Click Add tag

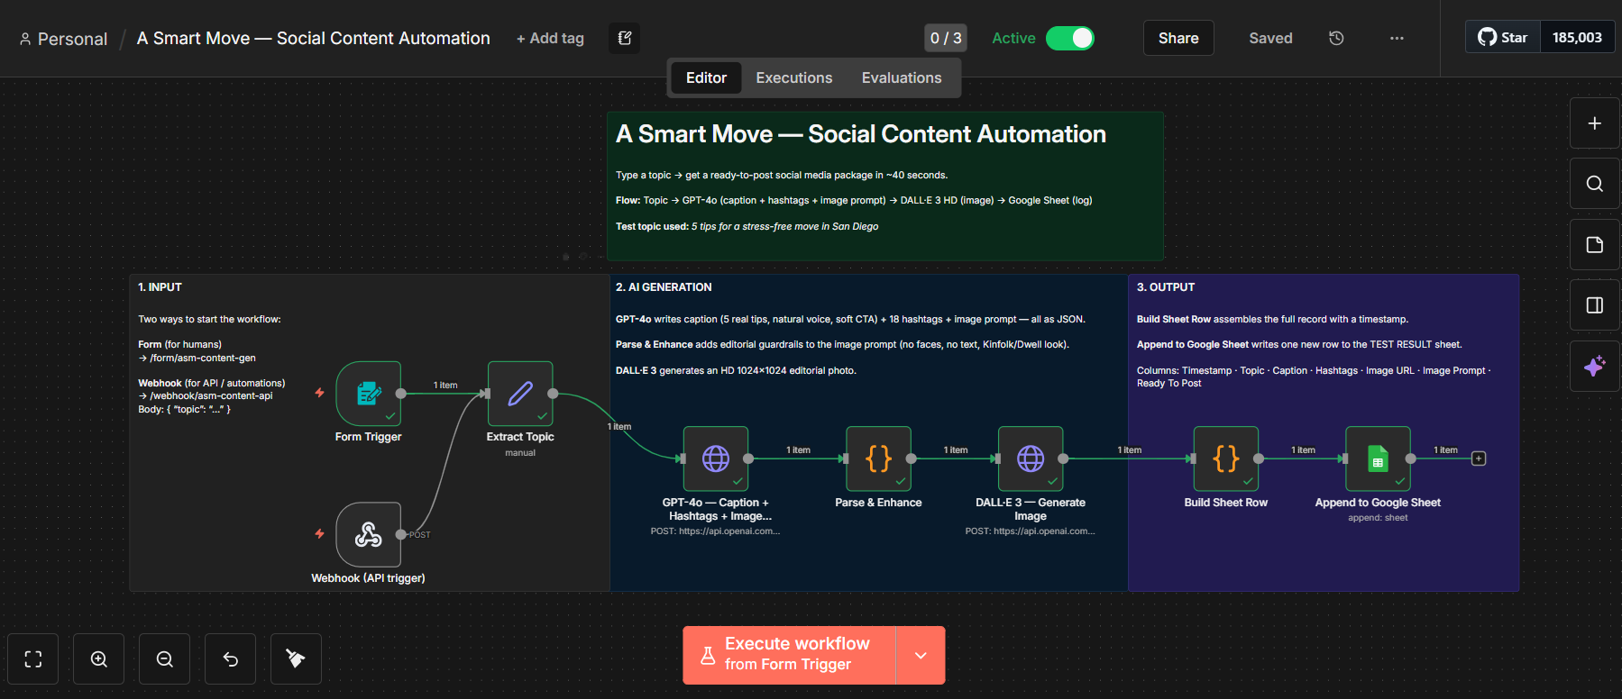tap(550, 39)
